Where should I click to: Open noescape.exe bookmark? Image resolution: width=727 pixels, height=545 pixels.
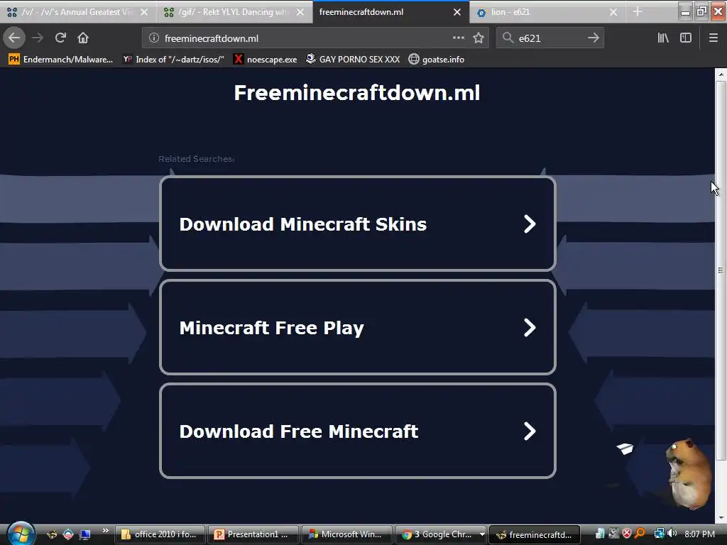coord(266,60)
